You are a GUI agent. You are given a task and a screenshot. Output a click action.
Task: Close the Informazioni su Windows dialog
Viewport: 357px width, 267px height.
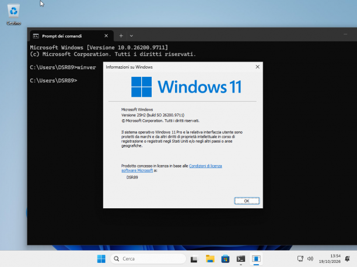click(x=257, y=67)
